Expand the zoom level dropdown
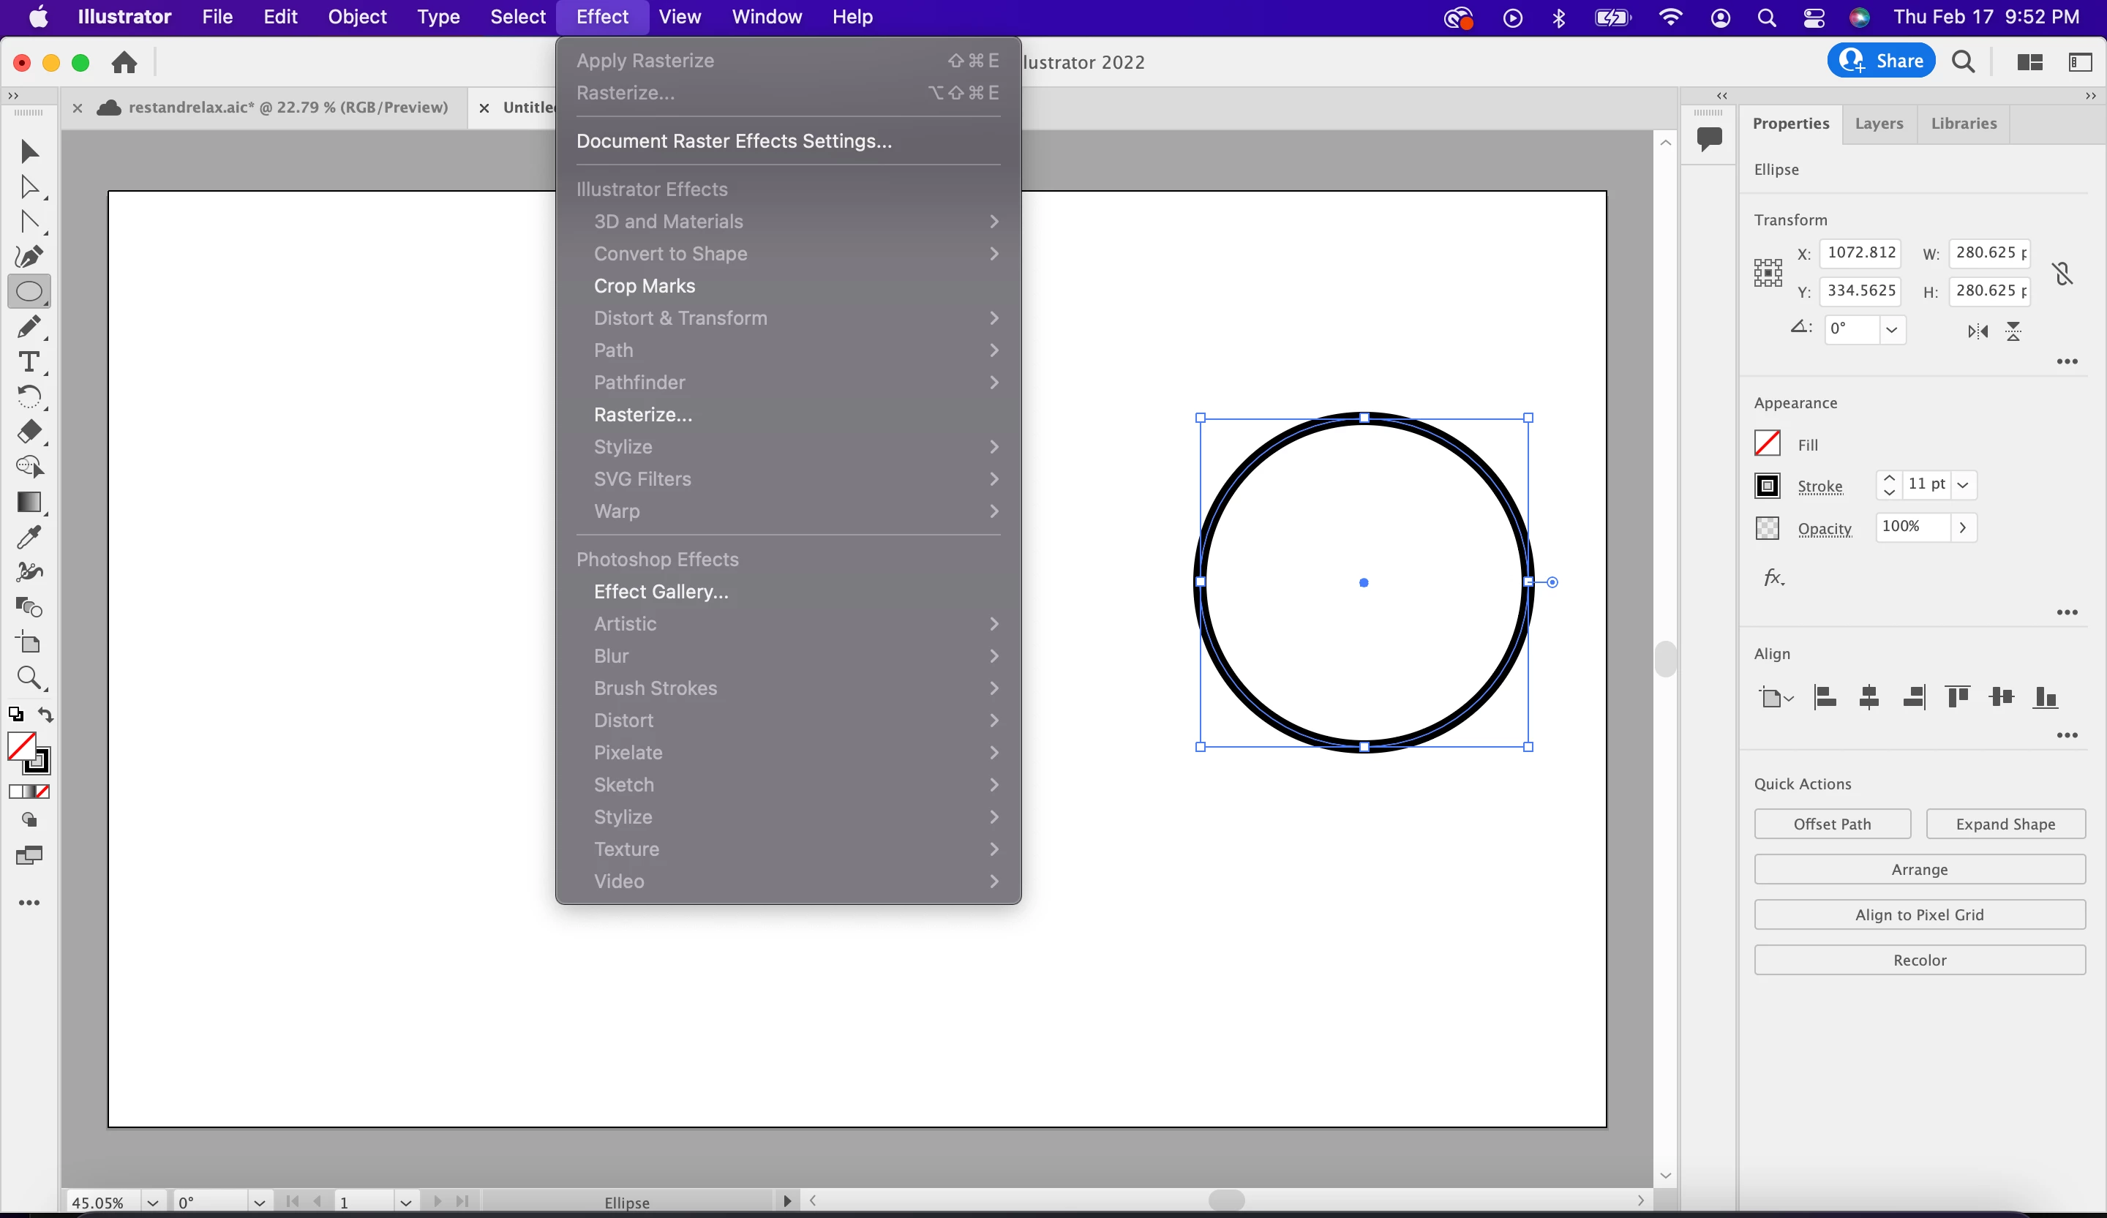Screen dimensions: 2107x1218 152,1202
